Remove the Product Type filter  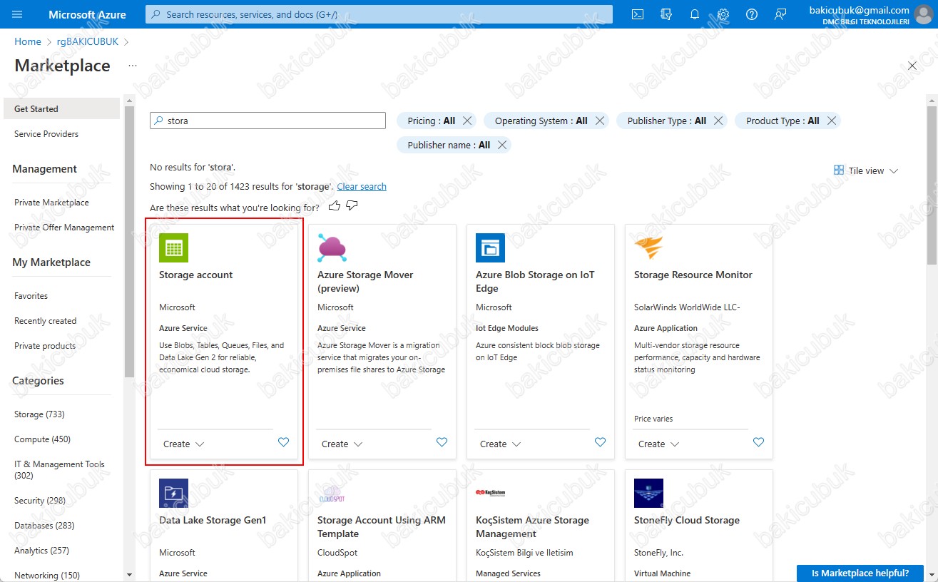(x=832, y=121)
